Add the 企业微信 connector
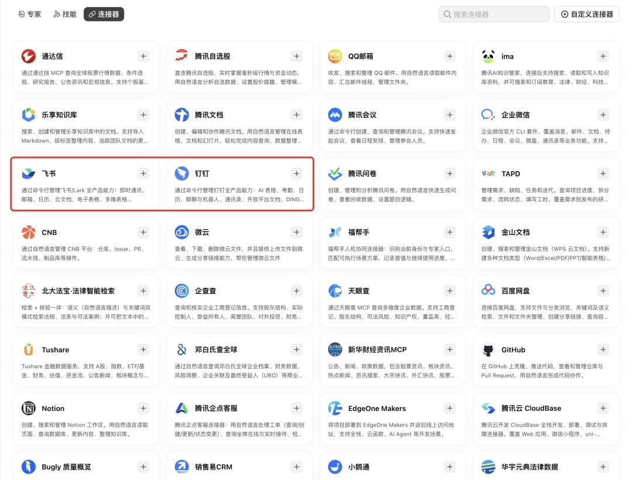The width and height of the screenshot is (632, 480). pos(603,115)
